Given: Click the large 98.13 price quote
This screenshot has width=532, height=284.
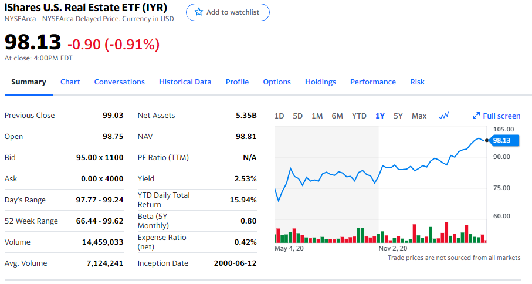Looking at the screenshot, I should pos(33,42).
